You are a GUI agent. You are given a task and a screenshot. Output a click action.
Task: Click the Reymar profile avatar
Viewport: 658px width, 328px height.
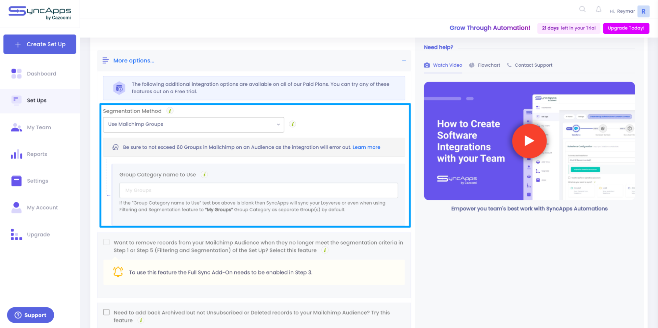point(643,11)
